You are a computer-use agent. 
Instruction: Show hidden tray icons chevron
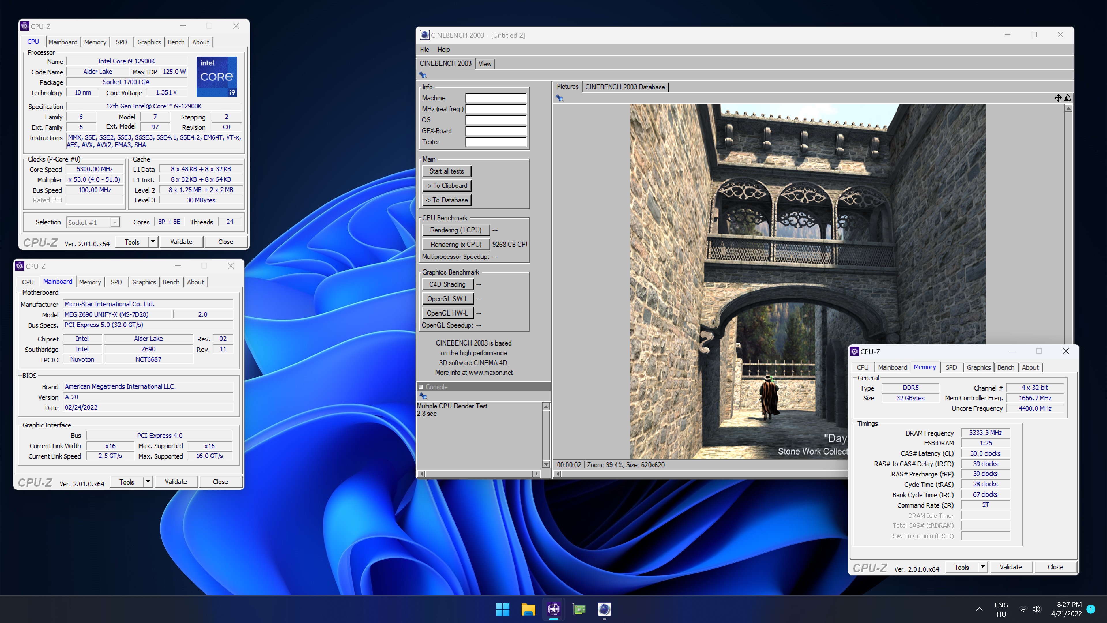click(x=979, y=609)
